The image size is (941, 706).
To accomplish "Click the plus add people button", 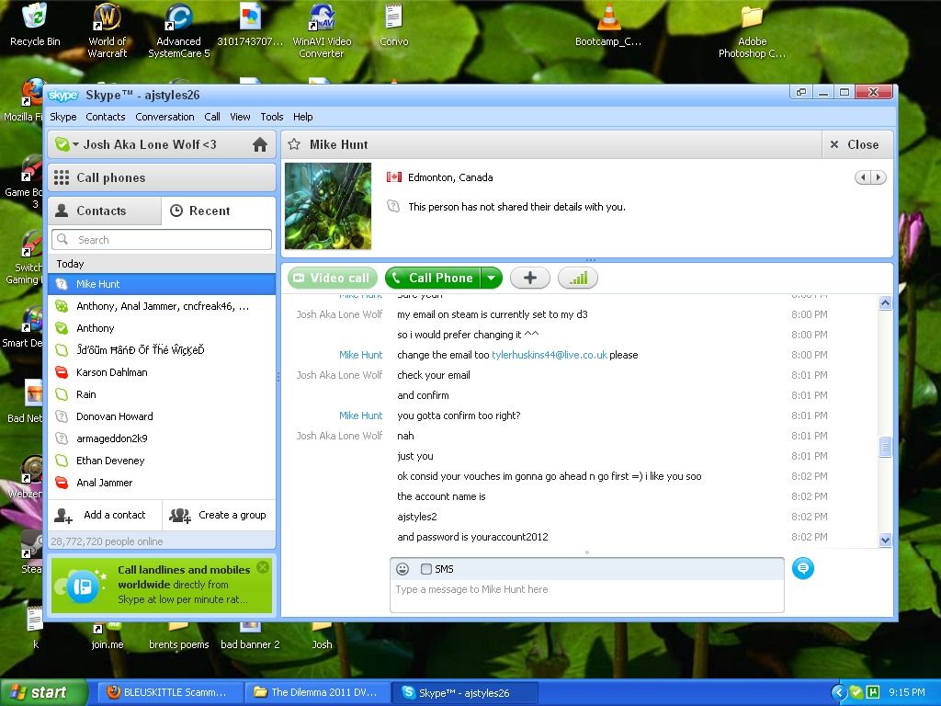I will pyautogui.click(x=530, y=278).
